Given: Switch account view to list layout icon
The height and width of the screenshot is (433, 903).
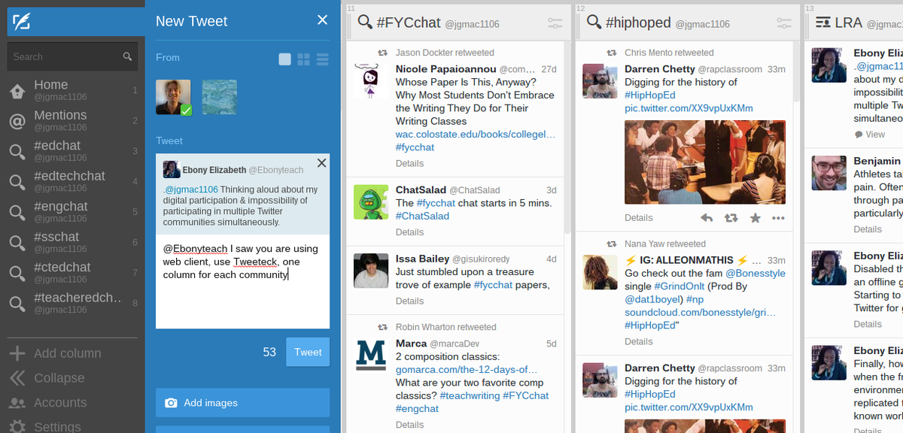Looking at the screenshot, I should (323, 59).
